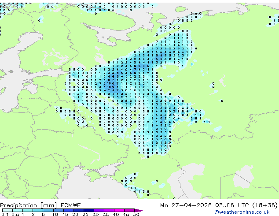
Task: Pick the legend swatch for 10 to 15 mm
Action: (x=59, y=210)
